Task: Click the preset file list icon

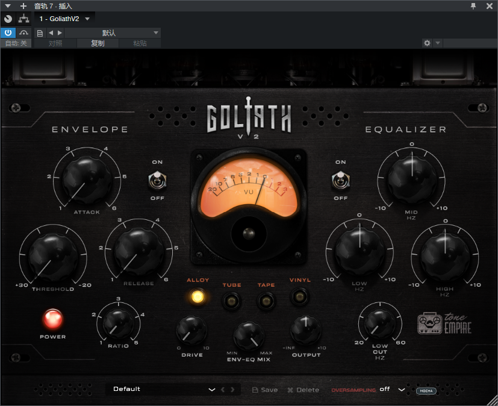Action: tap(40, 33)
